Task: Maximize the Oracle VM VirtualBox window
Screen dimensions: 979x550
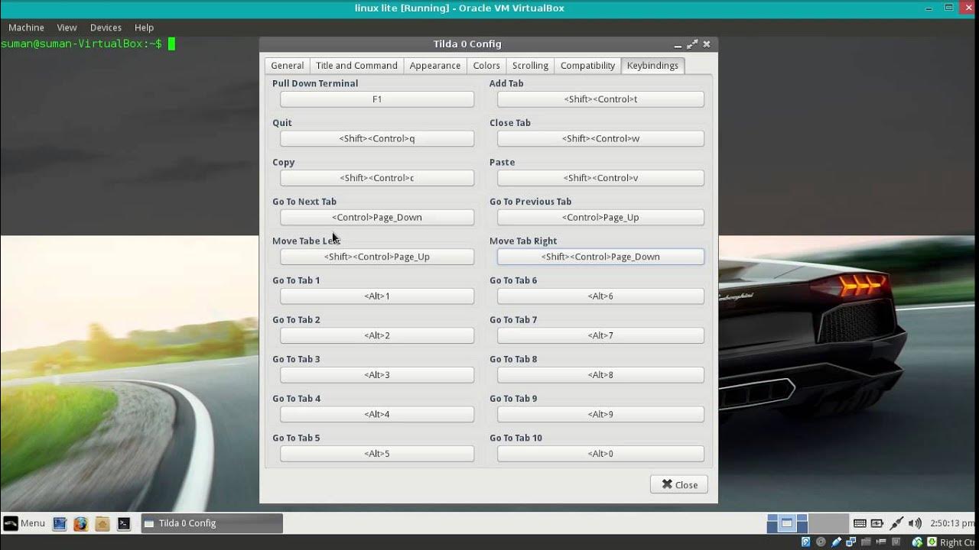Action: [948, 8]
